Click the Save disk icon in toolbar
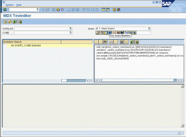Screen dimensions: 186x137 47,10
